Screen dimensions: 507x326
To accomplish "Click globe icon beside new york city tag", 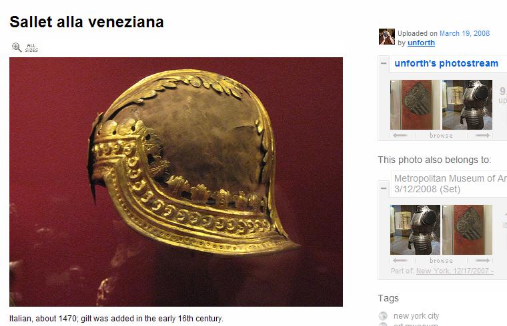I will (x=383, y=315).
